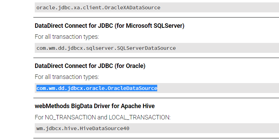The height and width of the screenshot is (139, 279).
Task: Click the 'For NO_TRANSACTION and LOCAL_TRANSACTION:' line
Action: pyautogui.click(x=103, y=117)
